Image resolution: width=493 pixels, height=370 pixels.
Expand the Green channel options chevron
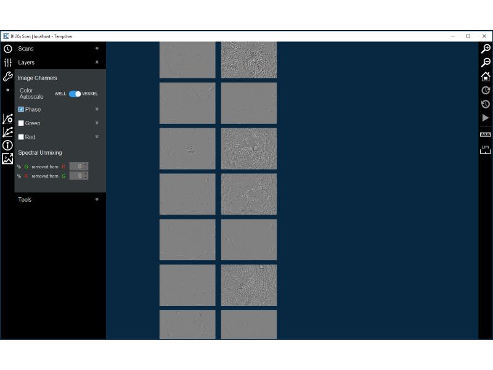[97, 123]
